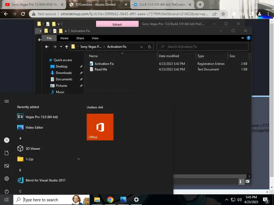Open Google Chrome from taskbar

(x=110, y=200)
